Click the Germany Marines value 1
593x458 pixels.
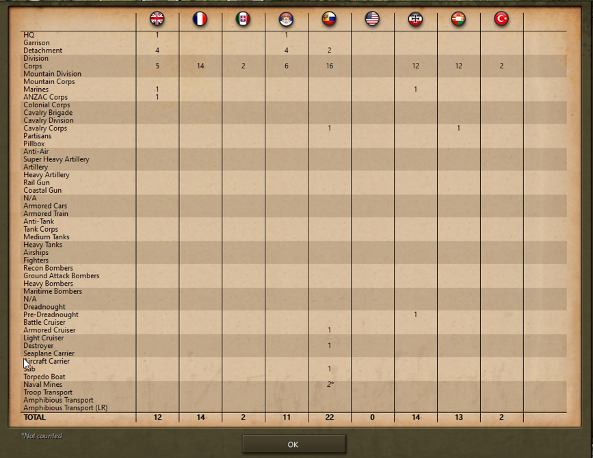click(x=415, y=89)
